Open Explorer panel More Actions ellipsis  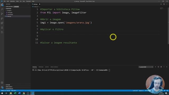(28, 4)
